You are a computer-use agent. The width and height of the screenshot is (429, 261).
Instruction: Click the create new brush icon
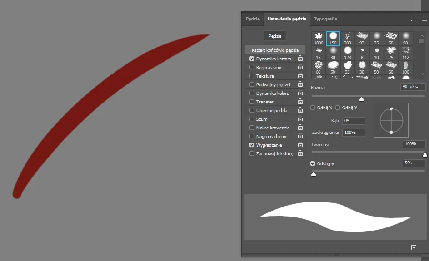point(414,247)
